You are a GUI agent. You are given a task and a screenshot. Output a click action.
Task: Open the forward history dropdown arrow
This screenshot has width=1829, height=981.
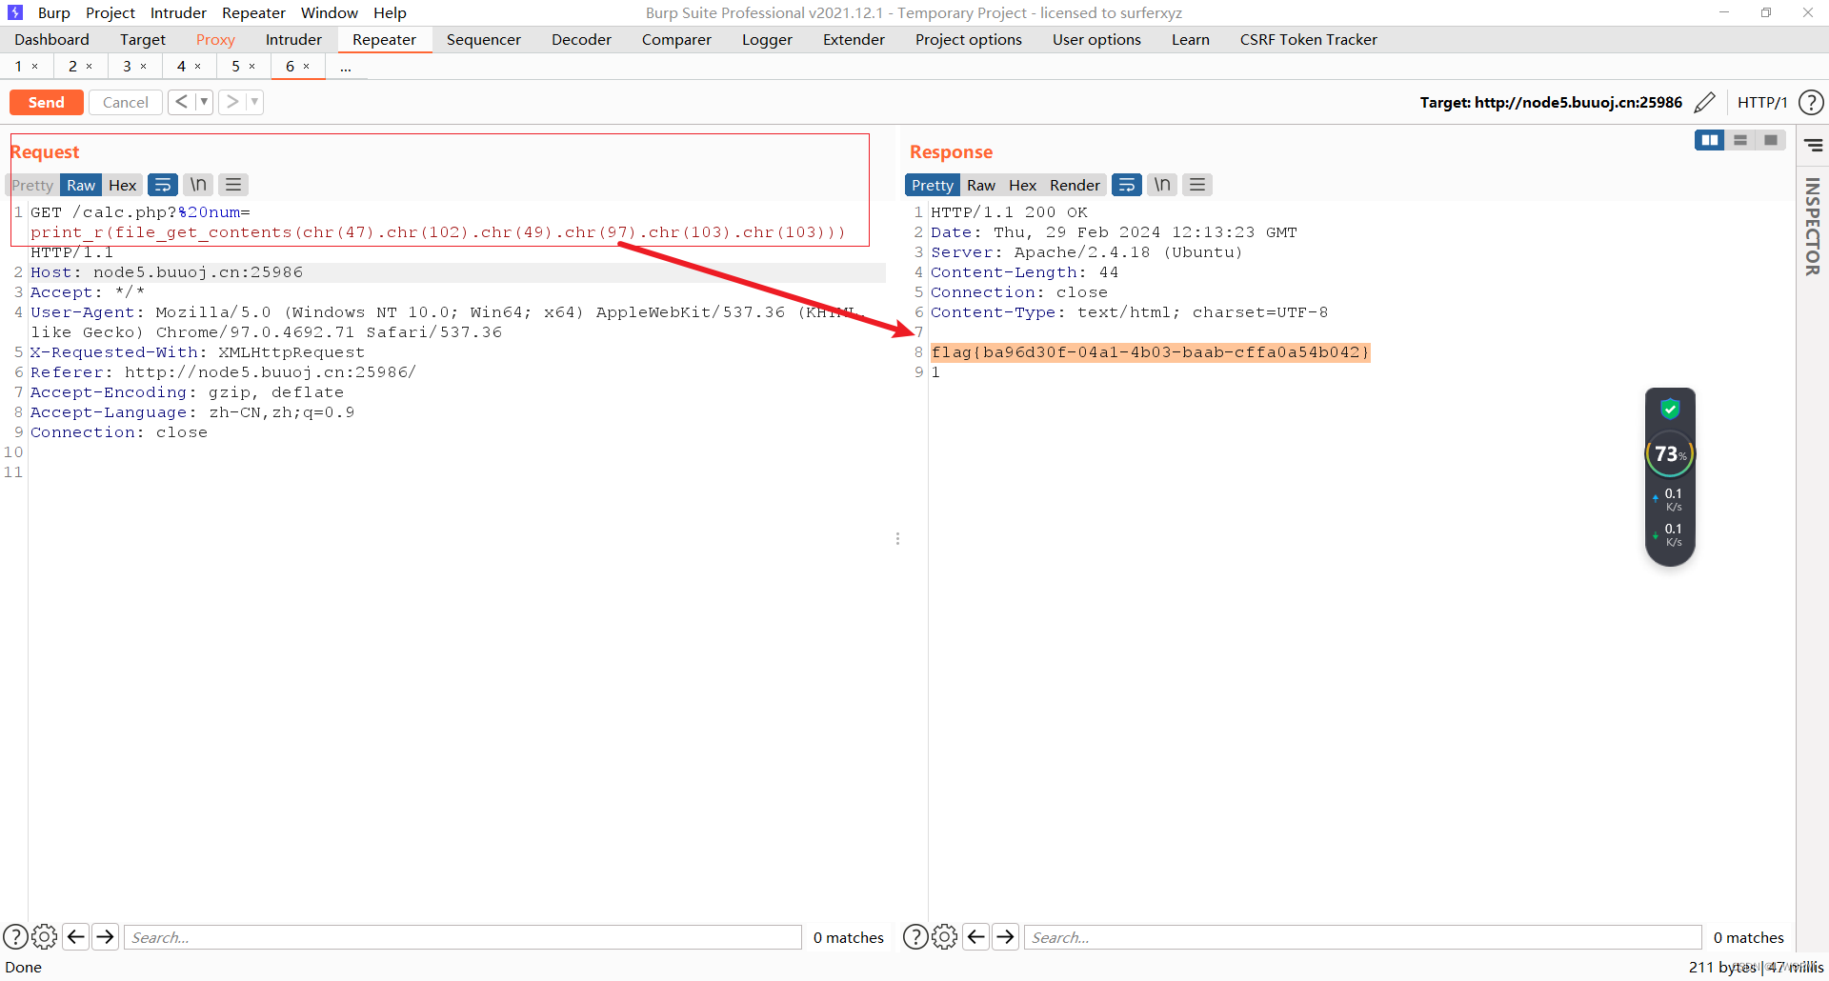(254, 102)
